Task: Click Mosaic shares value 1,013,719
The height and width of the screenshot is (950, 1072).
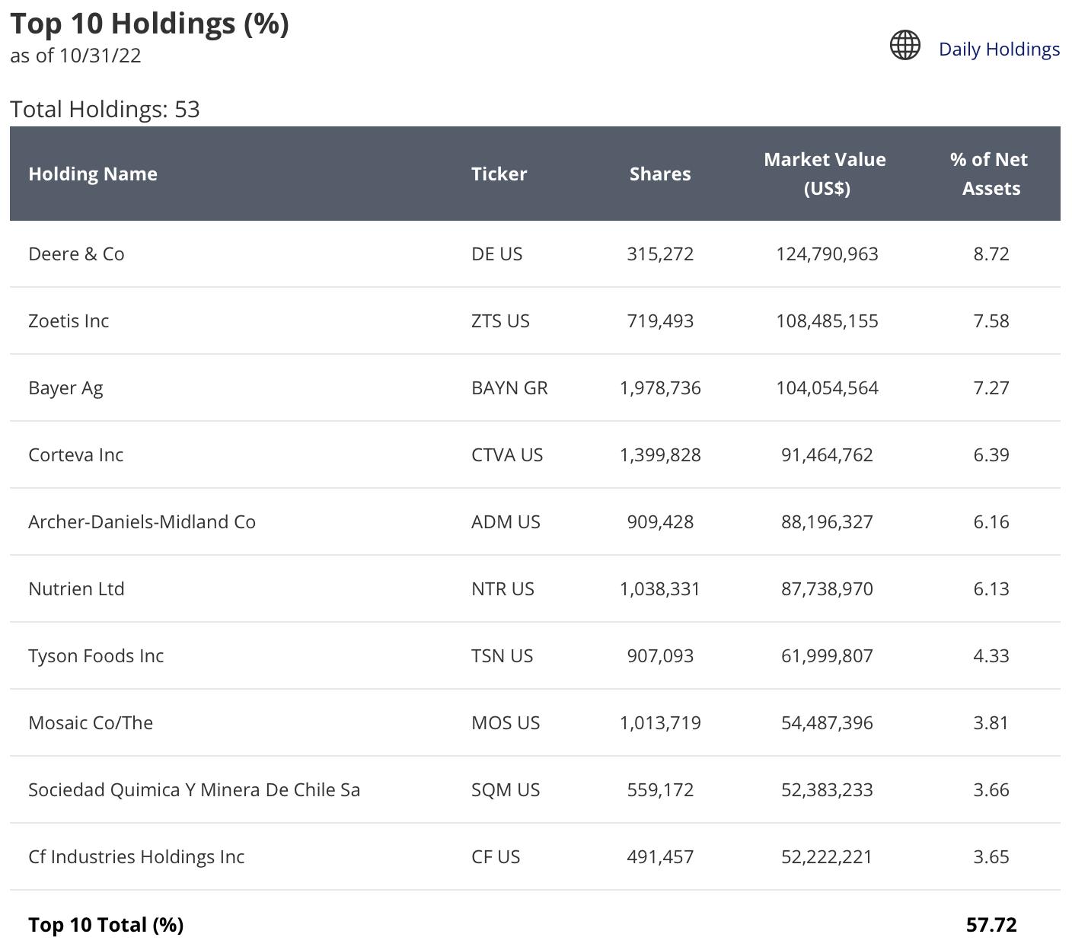Action: click(660, 722)
